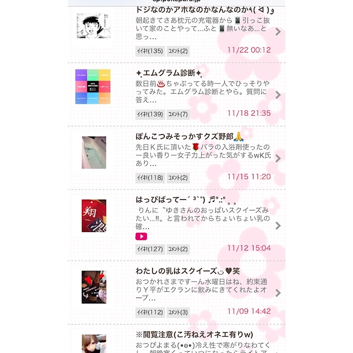353x353 pixels.
Task: Open the colorful grid thumbnail image
Action: pos(93,87)
